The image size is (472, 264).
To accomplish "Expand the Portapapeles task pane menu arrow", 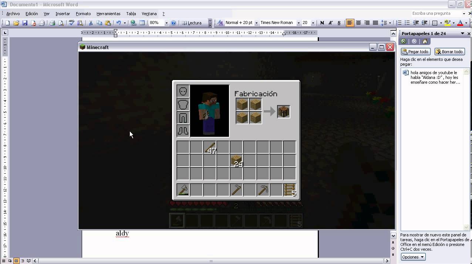I will click(462, 34).
